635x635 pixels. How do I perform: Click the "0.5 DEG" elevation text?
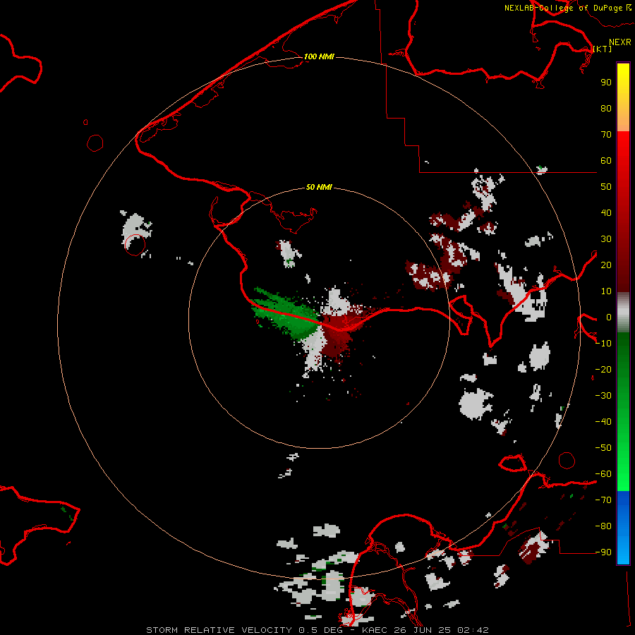tap(320, 630)
